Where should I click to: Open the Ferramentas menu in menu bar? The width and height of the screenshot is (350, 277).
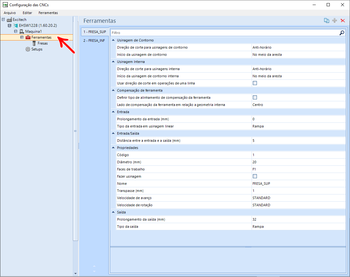tap(48, 13)
